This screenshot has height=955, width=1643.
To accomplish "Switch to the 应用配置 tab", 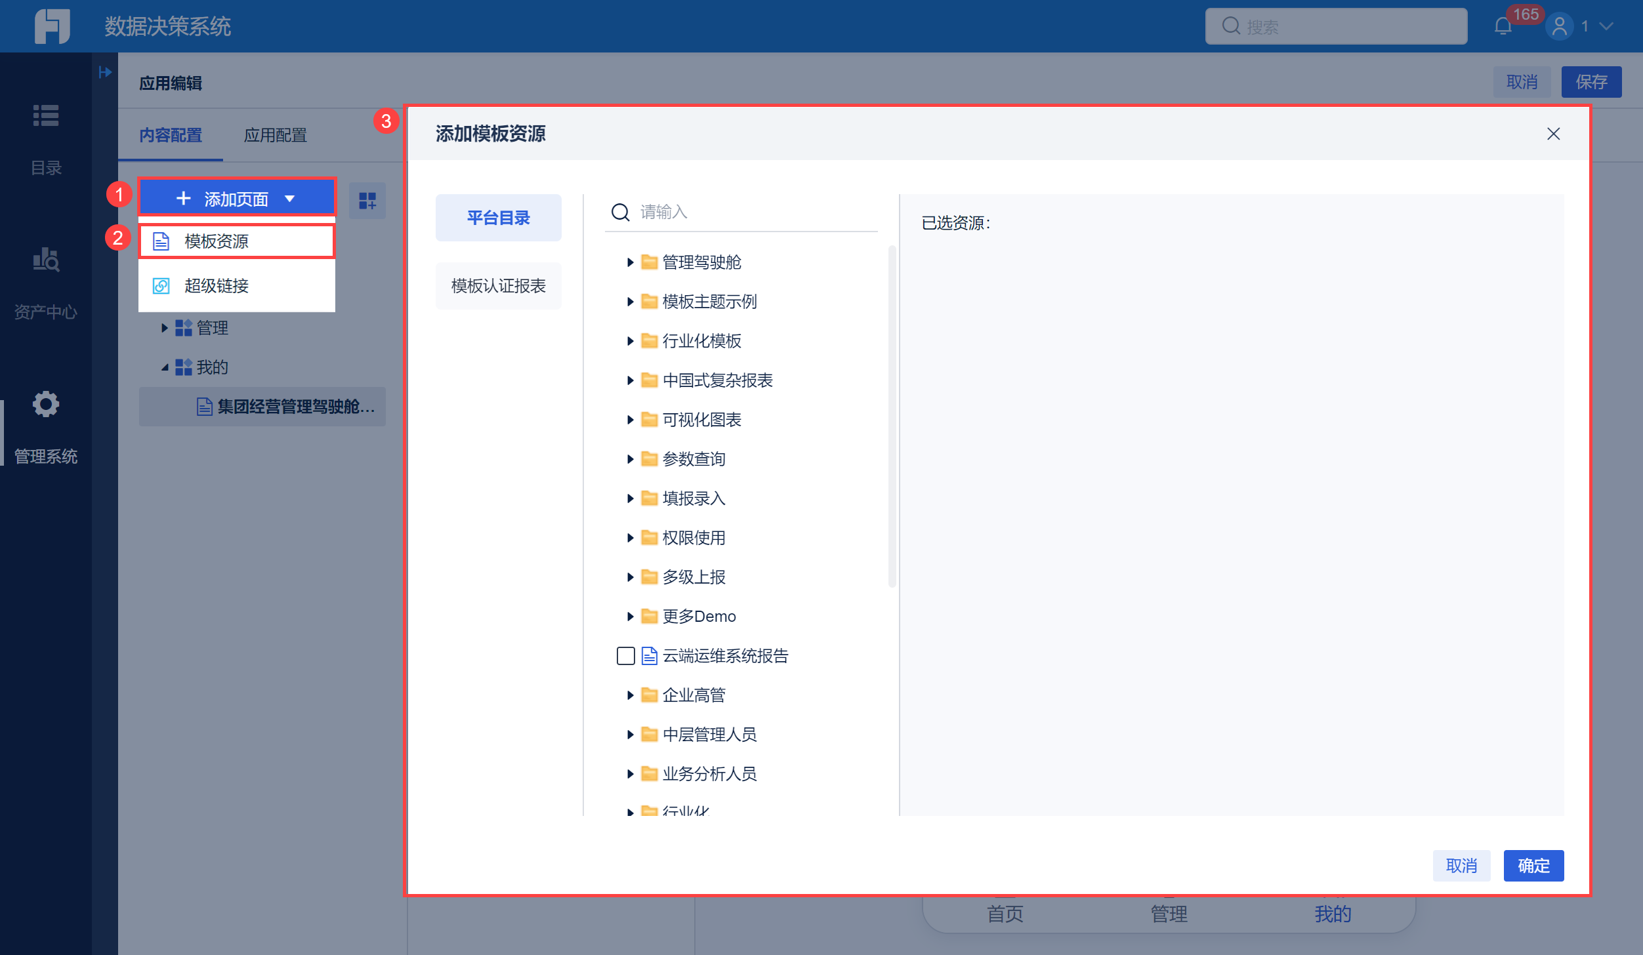I will click(275, 135).
